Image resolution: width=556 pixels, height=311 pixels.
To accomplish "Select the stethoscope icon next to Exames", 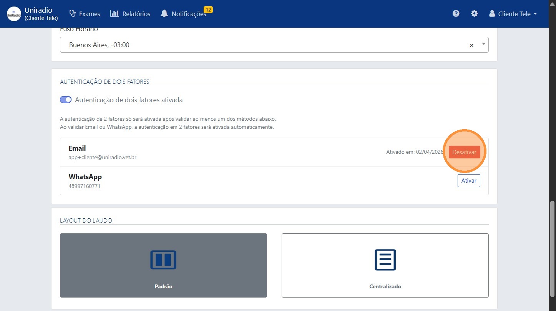I will click(x=72, y=13).
